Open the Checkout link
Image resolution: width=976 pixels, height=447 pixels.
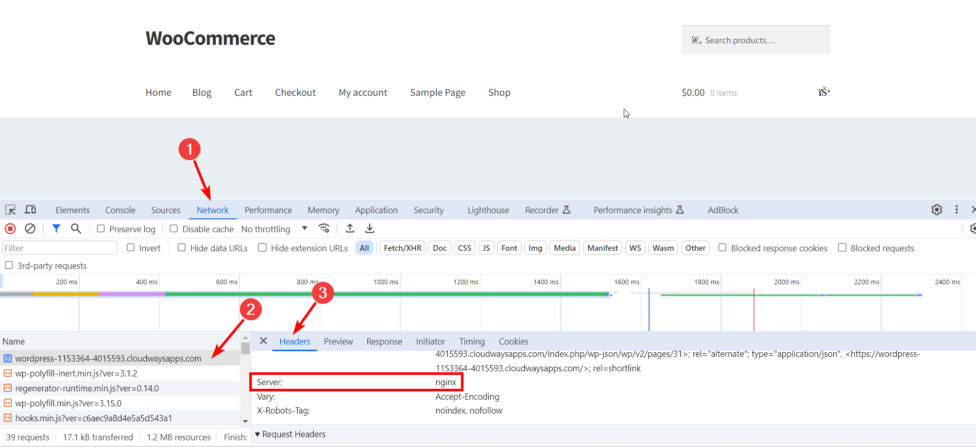[295, 92]
